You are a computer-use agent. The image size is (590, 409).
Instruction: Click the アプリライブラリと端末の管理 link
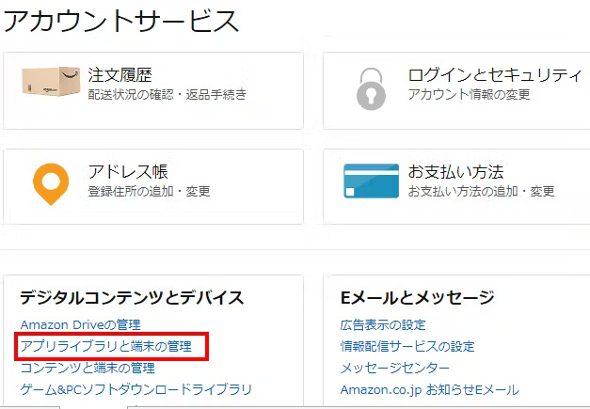coord(105,346)
